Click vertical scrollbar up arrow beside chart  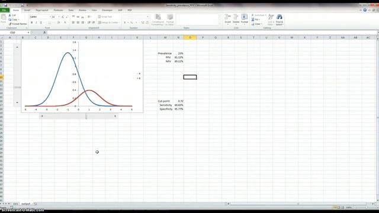pyautogui.click(x=17, y=47)
